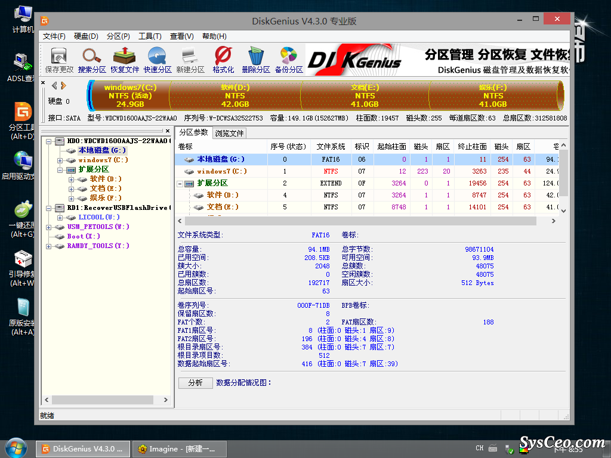Switch to the Imagine taskbar window

click(179, 448)
